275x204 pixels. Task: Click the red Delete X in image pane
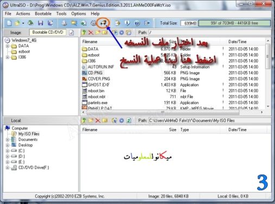point(91,33)
